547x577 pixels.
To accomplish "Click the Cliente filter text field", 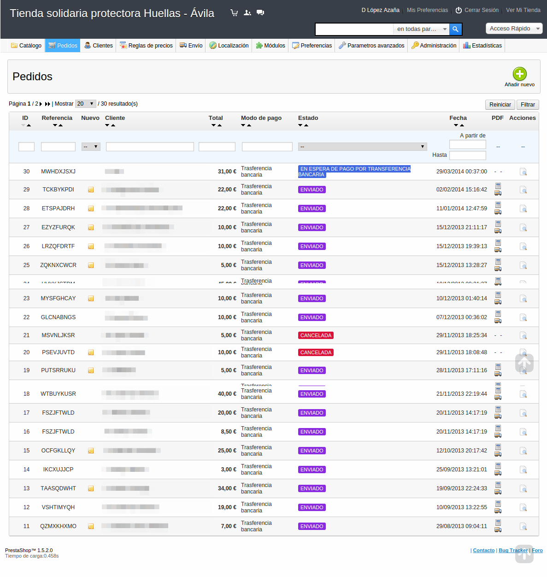I will coord(150,147).
